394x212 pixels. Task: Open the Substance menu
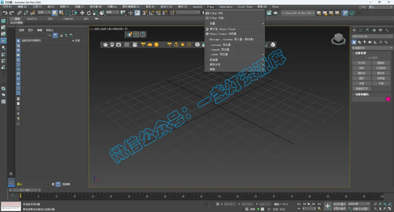[x=226, y=7]
